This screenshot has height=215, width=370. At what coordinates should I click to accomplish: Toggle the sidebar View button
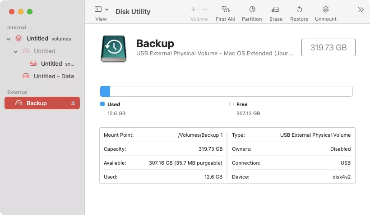[x=98, y=9]
